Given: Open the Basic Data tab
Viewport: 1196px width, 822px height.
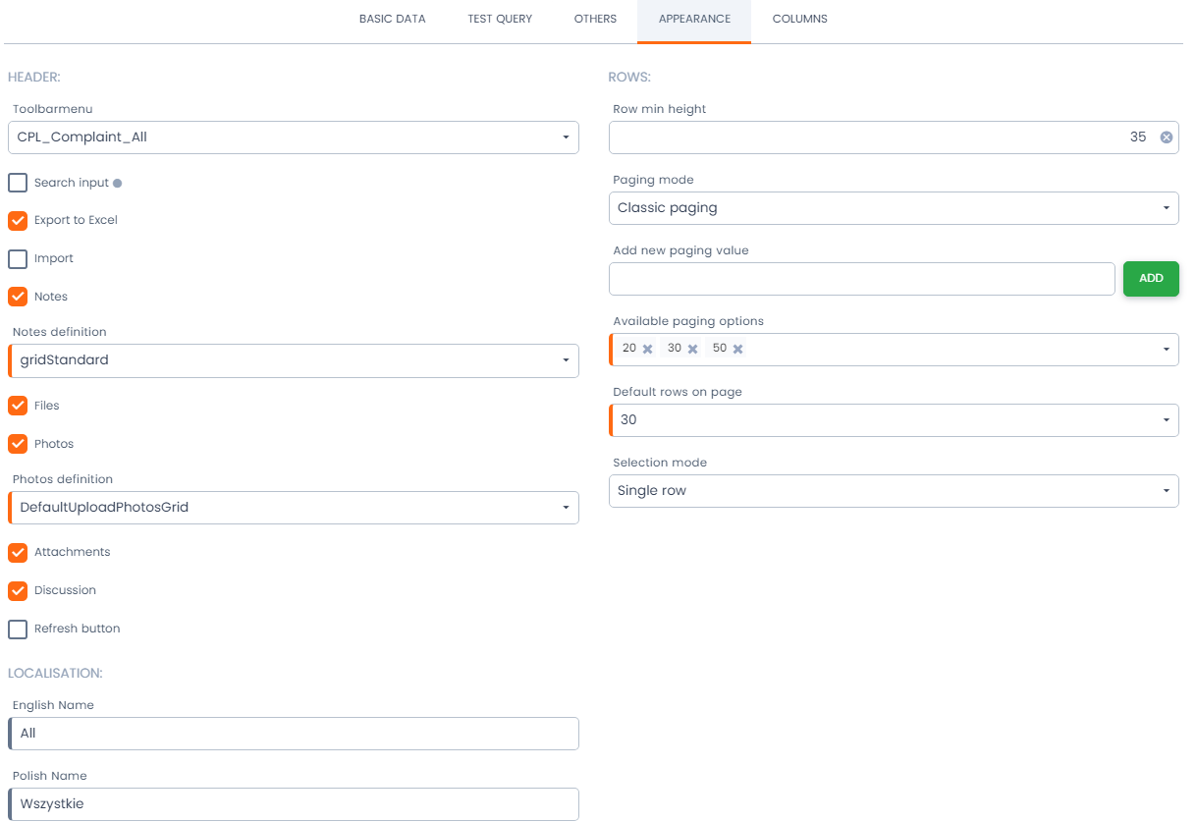Looking at the screenshot, I should click(x=392, y=19).
